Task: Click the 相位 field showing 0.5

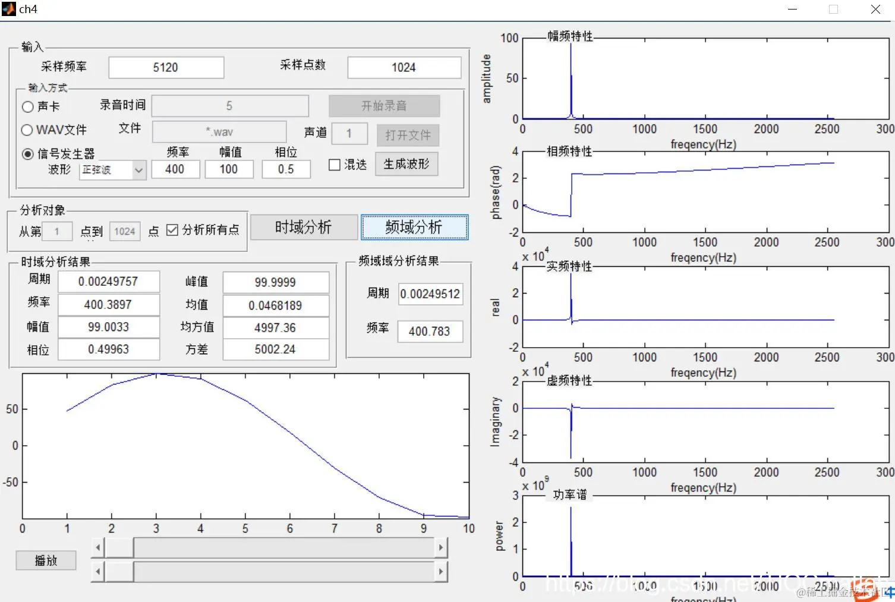Action: tap(286, 169)
